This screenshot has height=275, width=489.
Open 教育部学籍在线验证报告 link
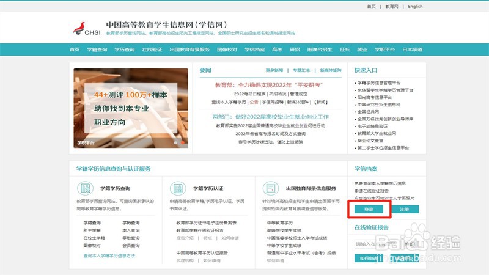pos(200,230)
